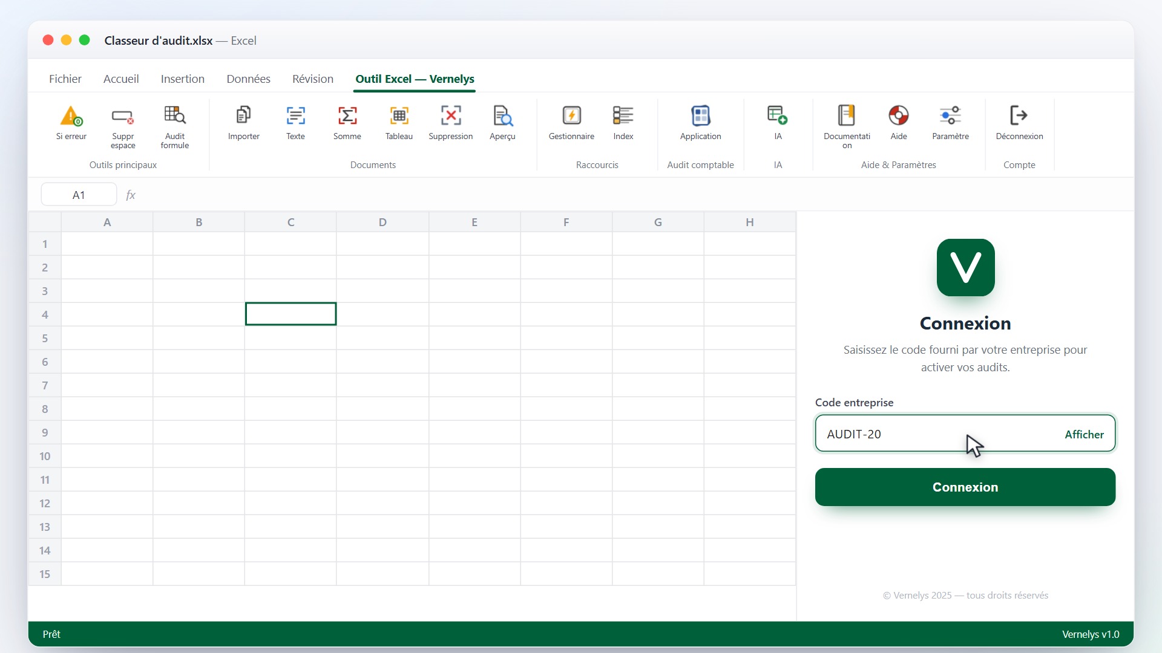Switch to the Données tab
Viewport: 1162px width, 653px height.
(x=248, y=79)
